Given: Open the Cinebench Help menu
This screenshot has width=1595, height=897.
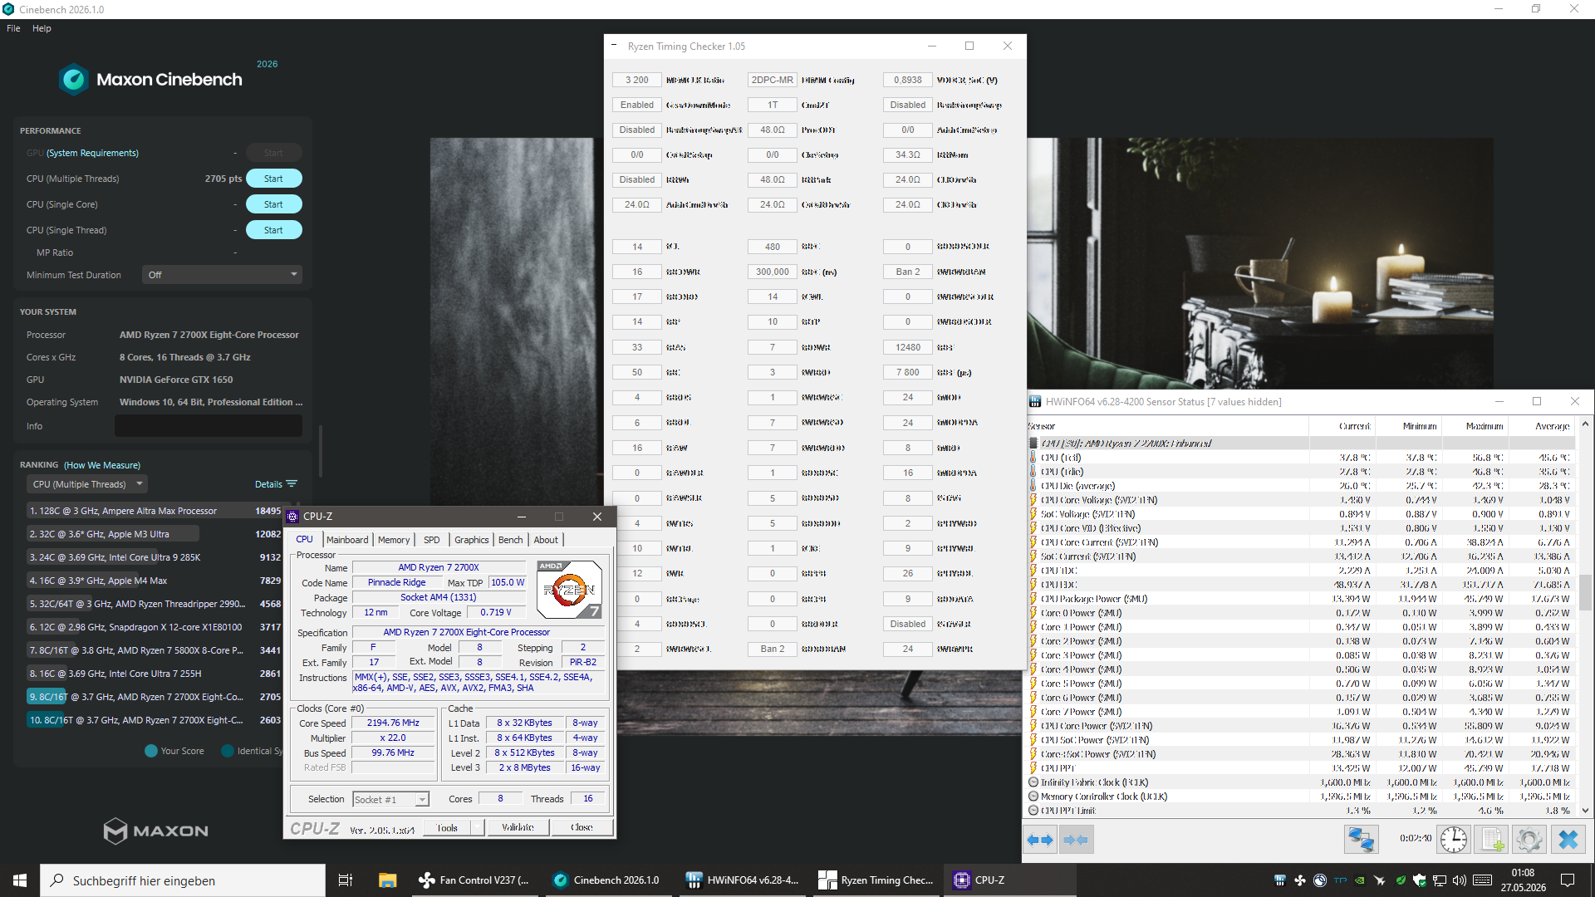Looking at the screenshot, I should 42,28.
